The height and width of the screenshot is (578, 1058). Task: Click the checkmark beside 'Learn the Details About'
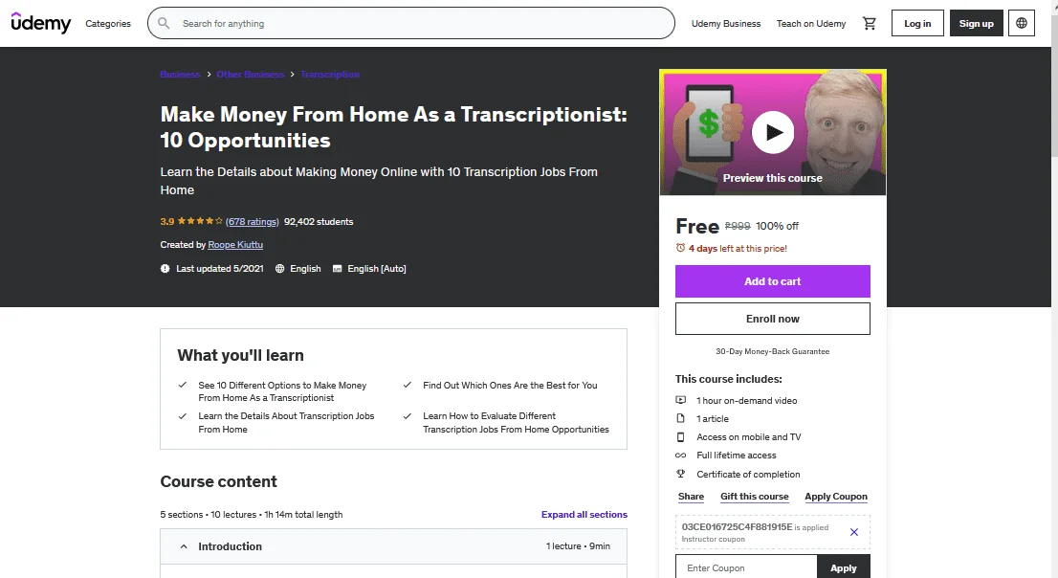182,416
